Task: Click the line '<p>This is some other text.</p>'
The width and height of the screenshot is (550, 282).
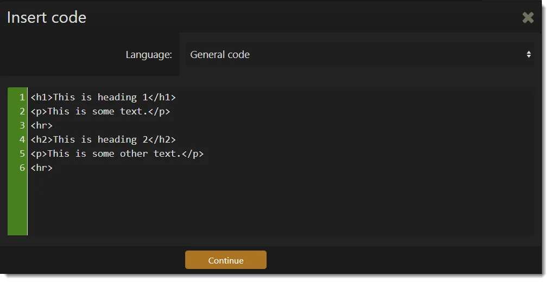Action: tap(117, 153)
